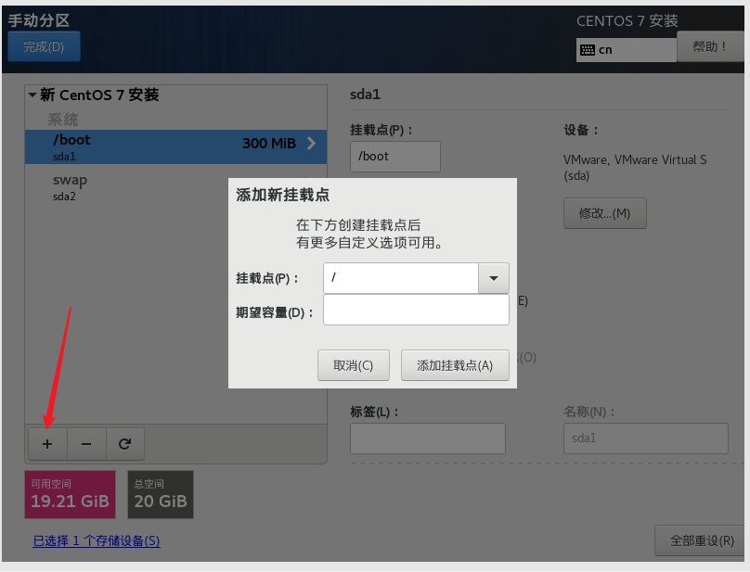Select the swap sda2 partition row
This screenshot has height=572, width=750.
pyautogui.click(x=176, y=187)
